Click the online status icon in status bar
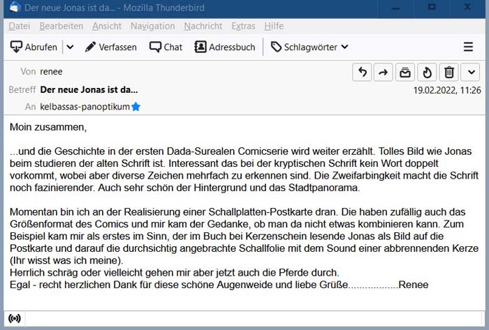 pos(15,319)
